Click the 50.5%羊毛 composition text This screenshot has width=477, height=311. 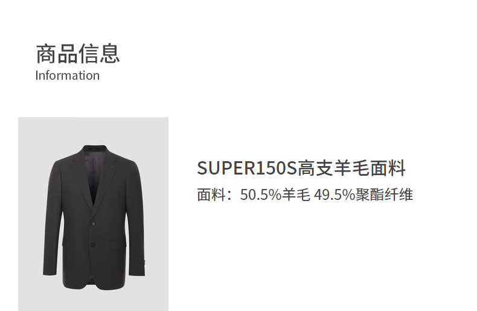(x=275, y=195)
